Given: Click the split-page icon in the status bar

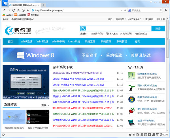Looking at the screenshot, I should (153, 135).
